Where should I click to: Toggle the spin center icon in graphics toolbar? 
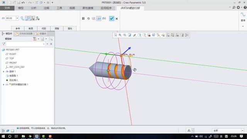coord(187,35)
